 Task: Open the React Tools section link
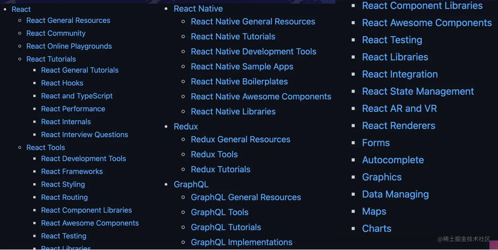click(x=45, y=147)
